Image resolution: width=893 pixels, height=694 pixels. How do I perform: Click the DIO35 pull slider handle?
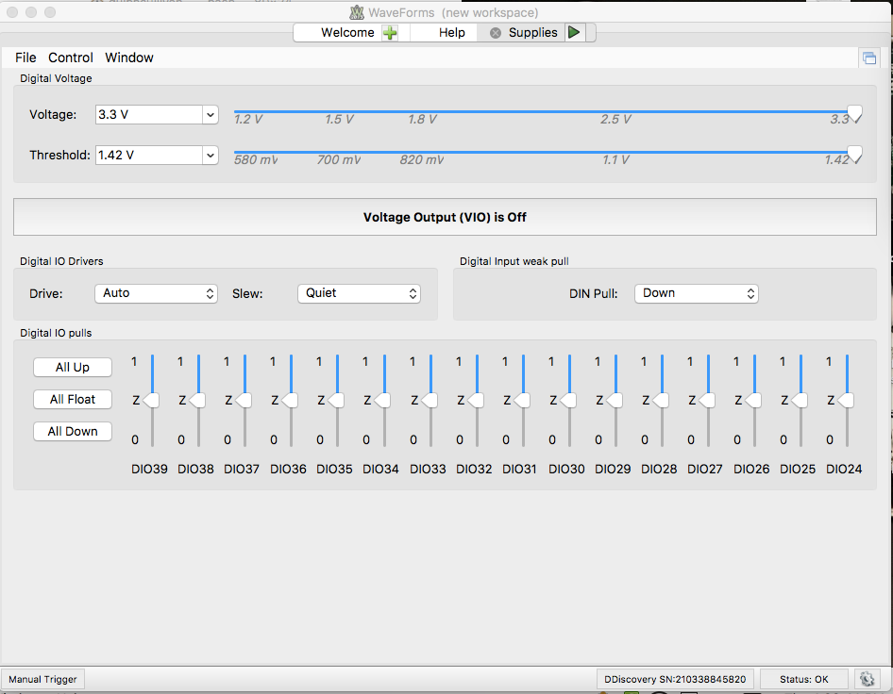point(336,401)
